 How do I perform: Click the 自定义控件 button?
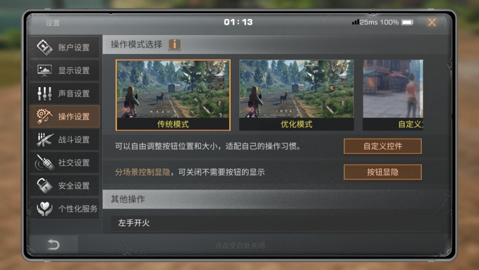pos(382,146)
